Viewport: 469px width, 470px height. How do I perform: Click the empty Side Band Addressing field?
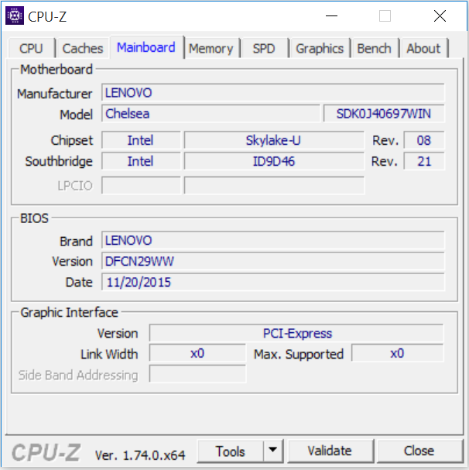(197, 374)
